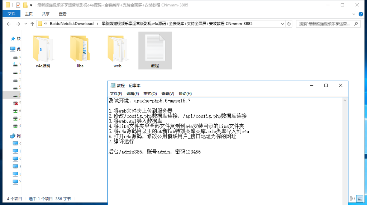Minimize the Notepad window

coord(311,85)
